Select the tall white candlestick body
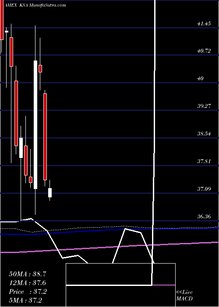219x307 pixels. [35, 125]
